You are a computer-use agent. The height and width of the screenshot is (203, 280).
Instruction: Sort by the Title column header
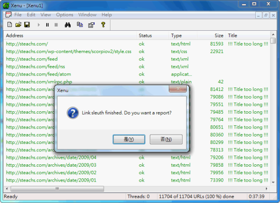tap(248, 35)
